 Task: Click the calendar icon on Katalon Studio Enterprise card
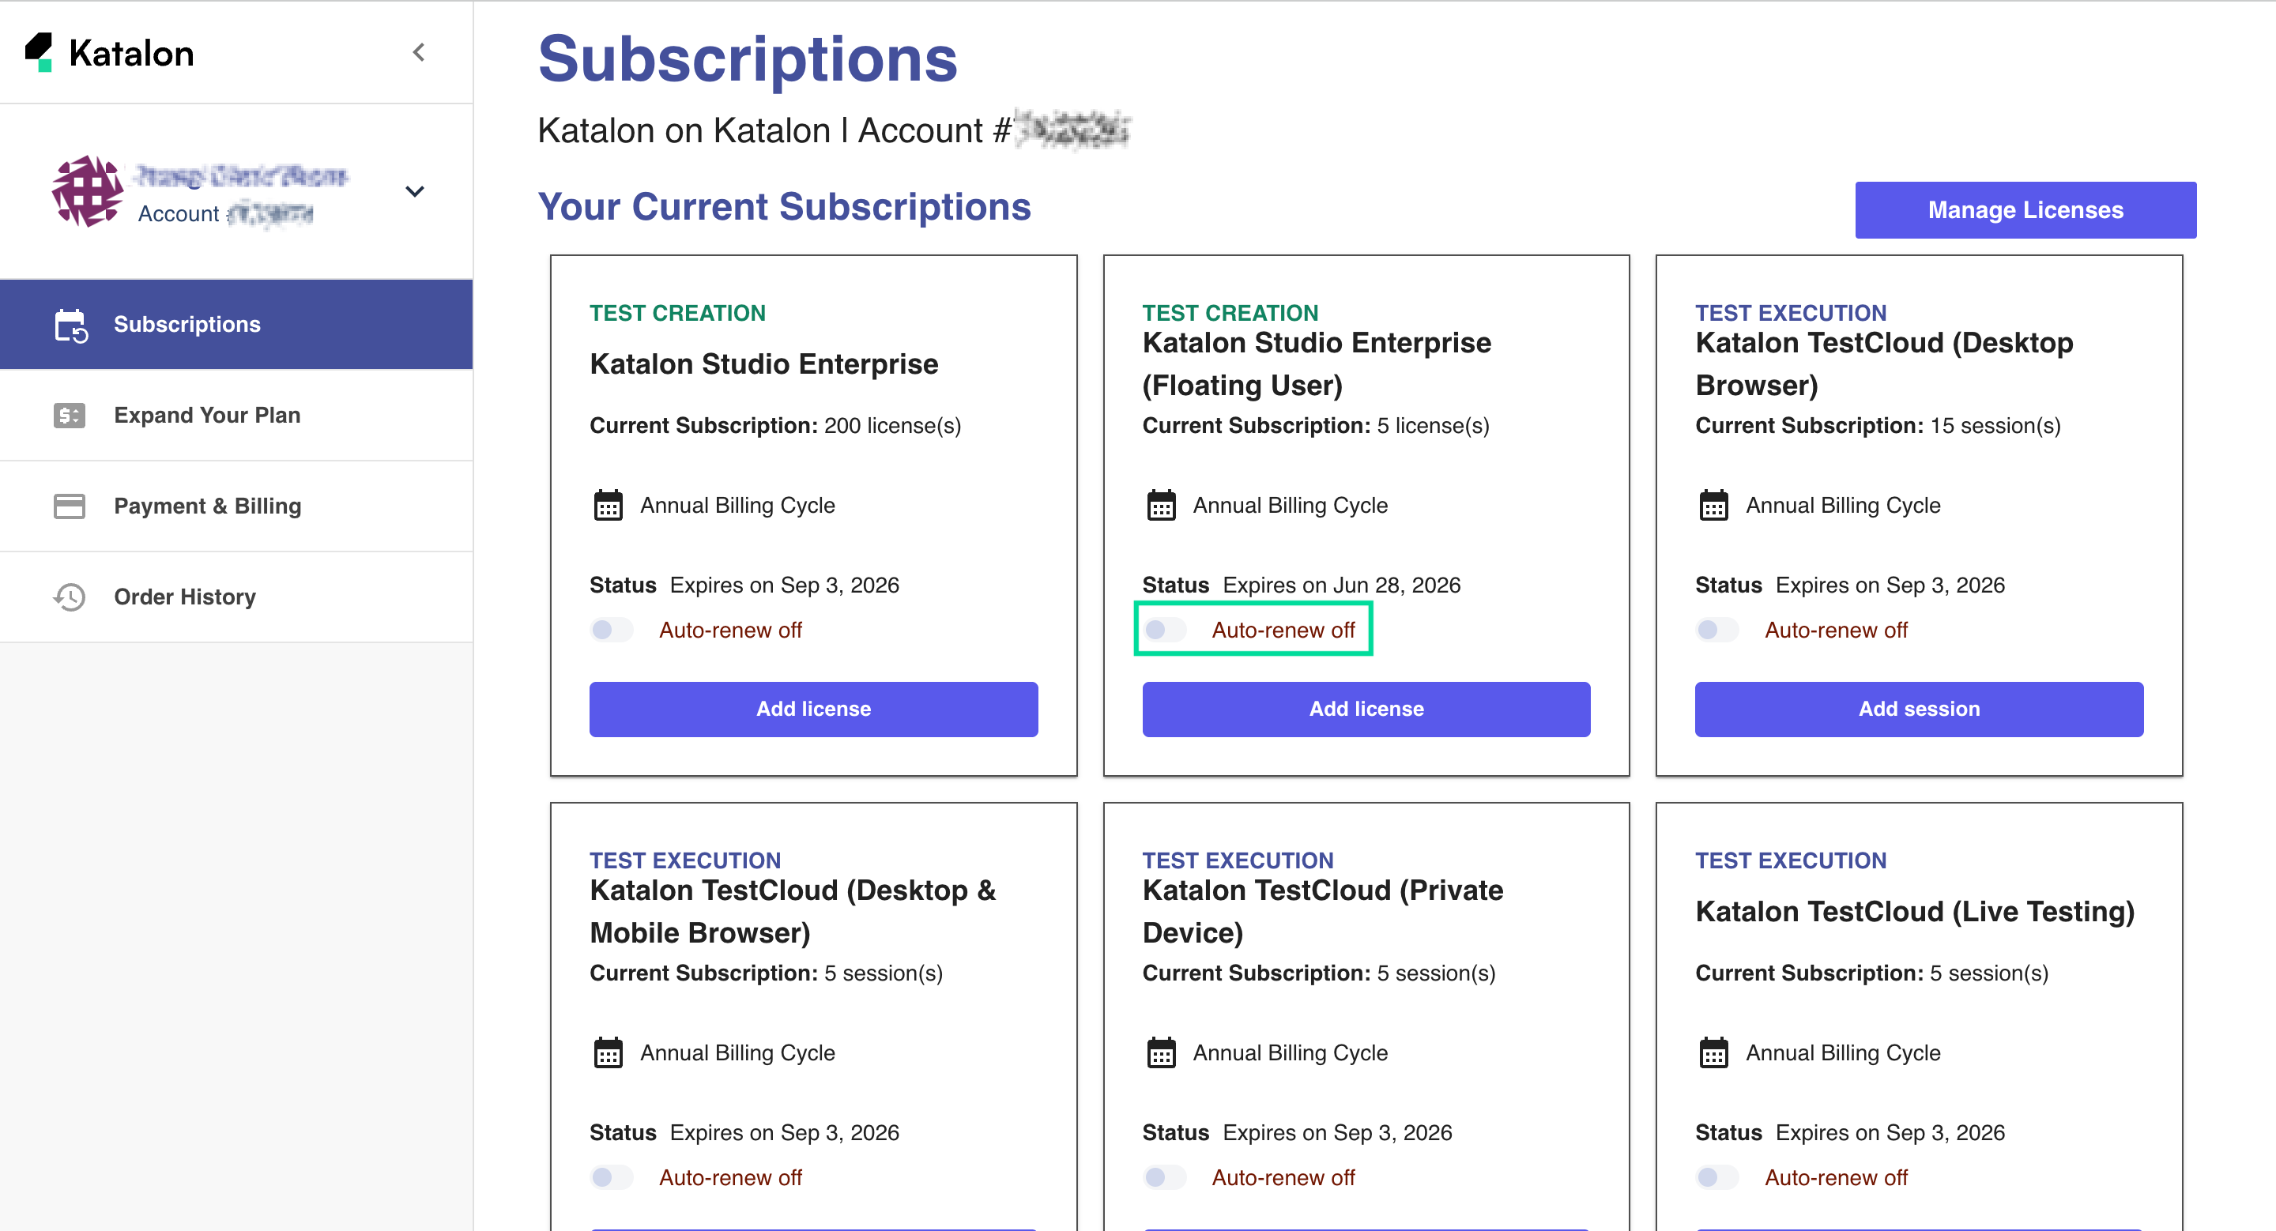[608, 504]
